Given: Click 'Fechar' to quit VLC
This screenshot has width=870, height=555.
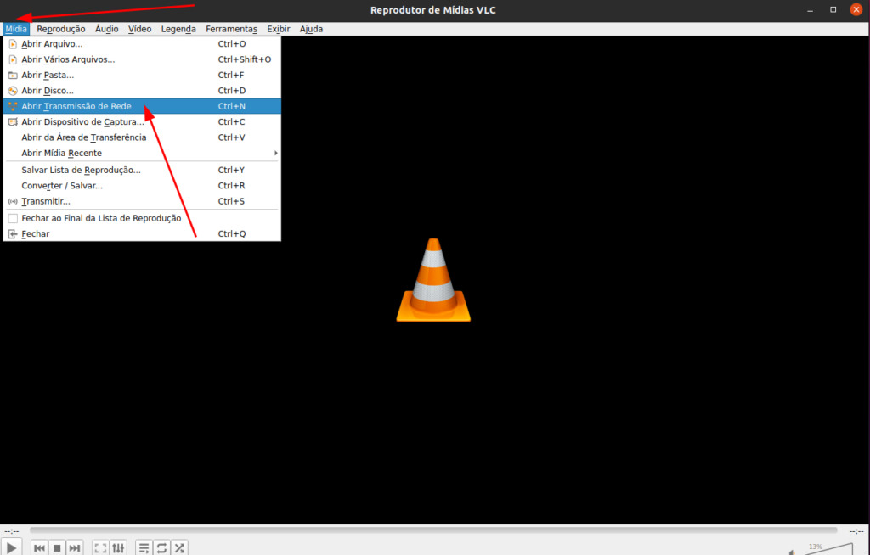Looking at the screenshot, I should point(36,233).
